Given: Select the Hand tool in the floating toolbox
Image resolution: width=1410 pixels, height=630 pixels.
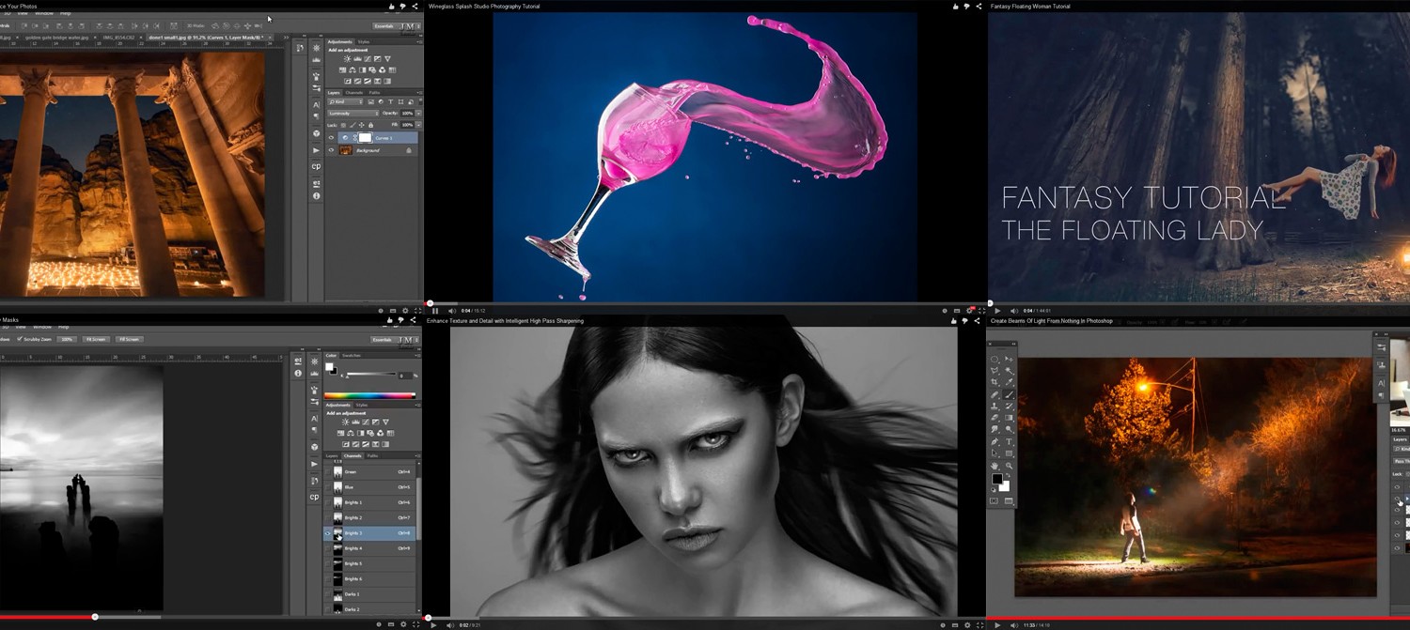Looking at the screenshot, I should coord(995,466).
